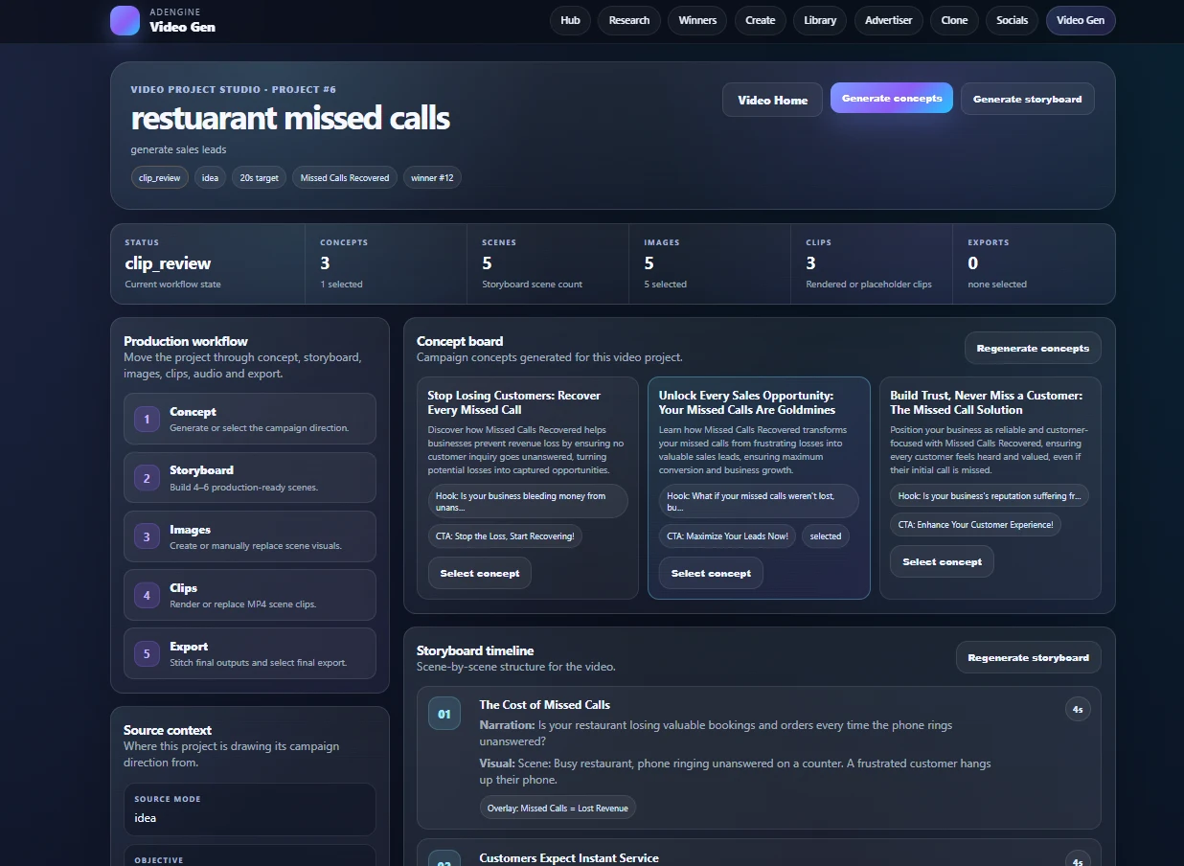Viewport: 1184px width, 866px height.
Task: Click the Concepts count stat card
Action: (386, 263)
